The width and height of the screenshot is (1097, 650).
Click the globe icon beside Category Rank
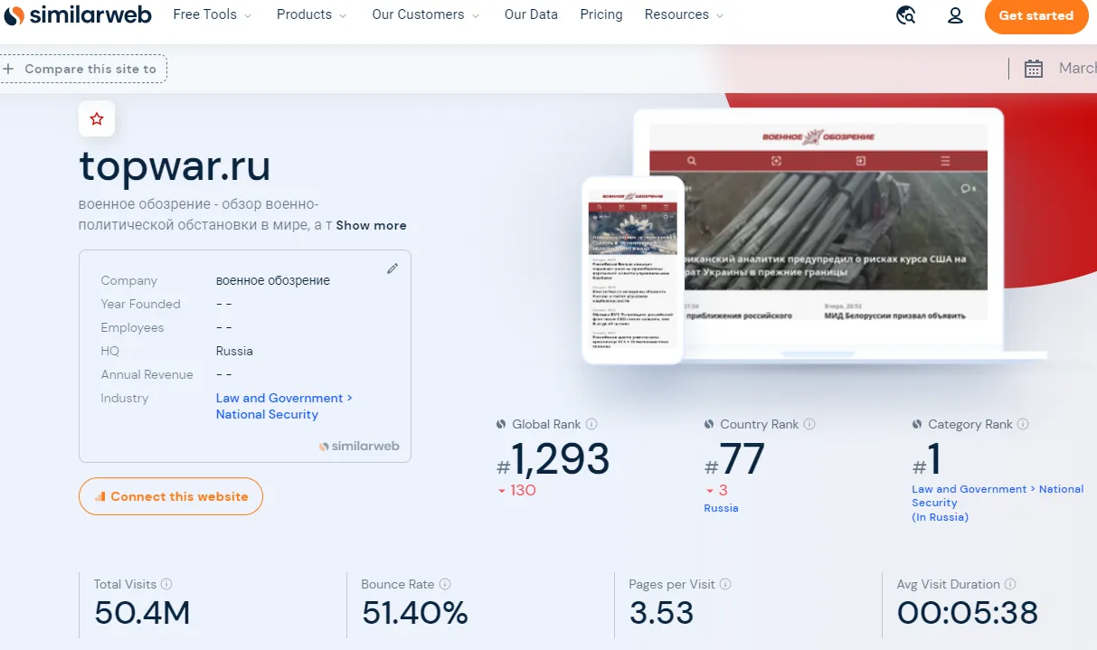coord(917,424)
